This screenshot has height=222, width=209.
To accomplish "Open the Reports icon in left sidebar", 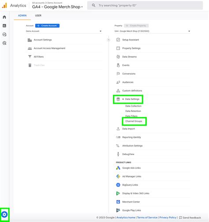I will pos(4,26).
